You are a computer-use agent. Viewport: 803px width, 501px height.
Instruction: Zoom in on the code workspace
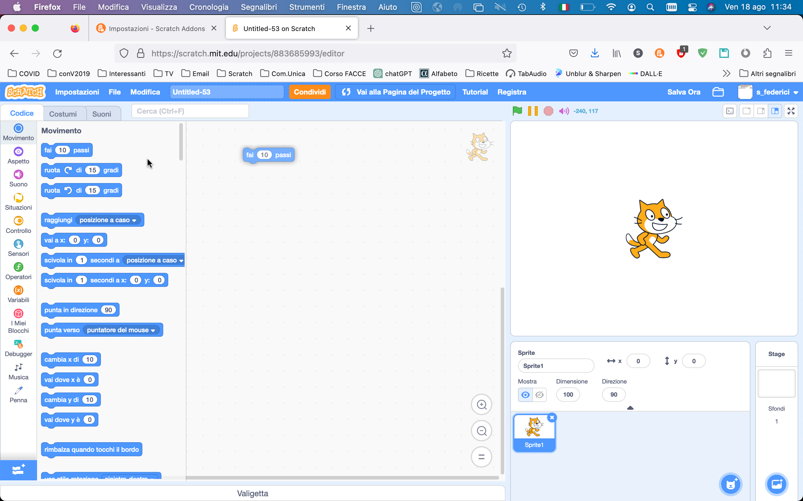click(x=482, y=405)
